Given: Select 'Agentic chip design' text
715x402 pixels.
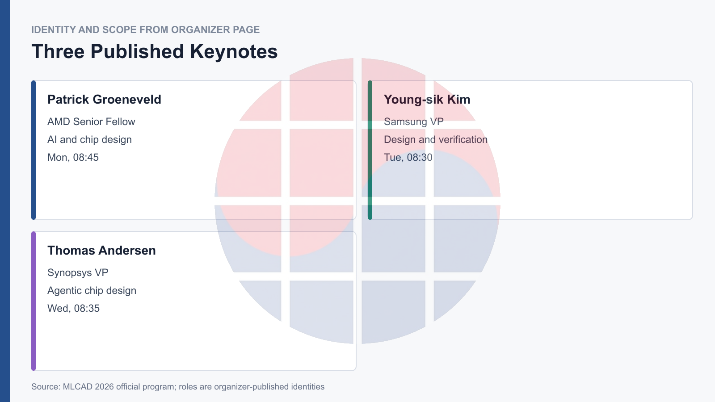Looking at the screenshot, I should point(92,290).
